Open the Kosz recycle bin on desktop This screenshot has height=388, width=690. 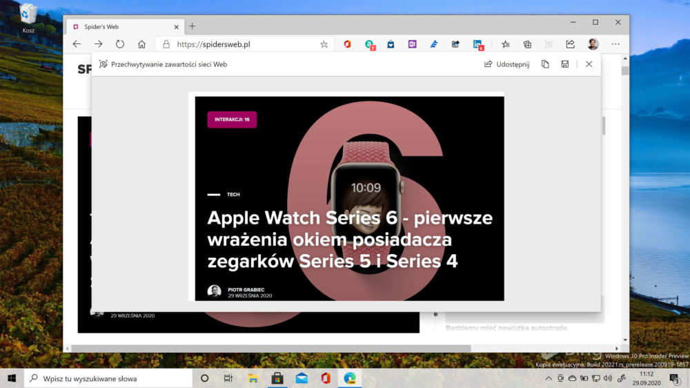pos(28,18)
